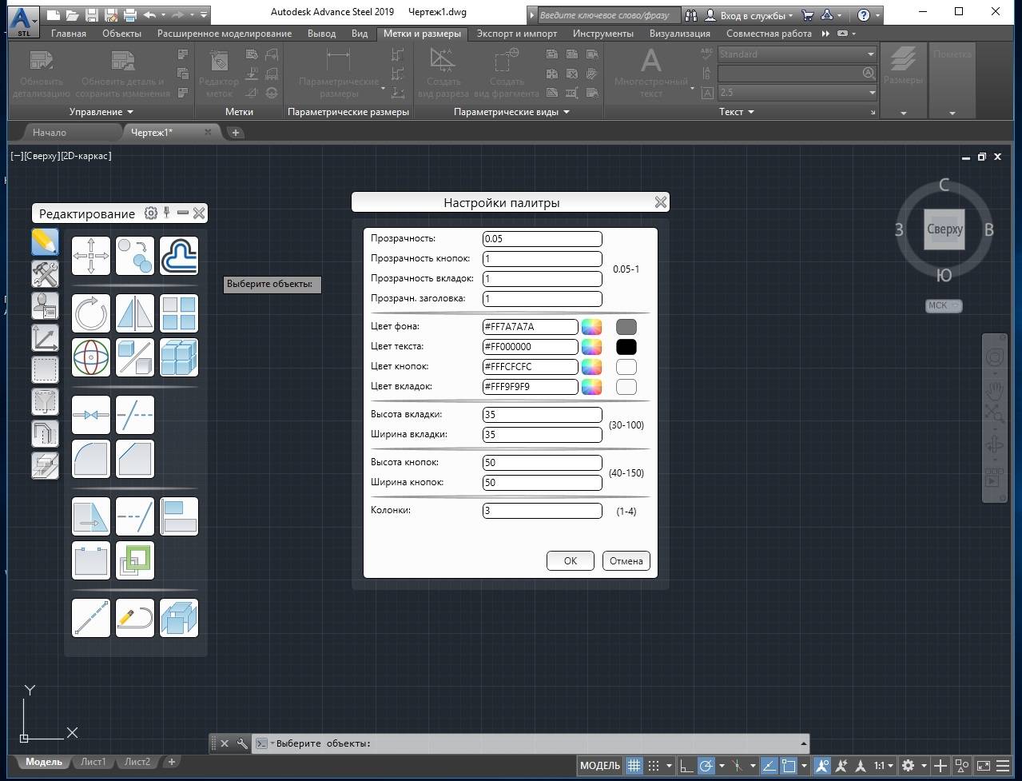Confirm palette settings with OK
This screenshot has height=781, width=1022.
pyautogui.click(x=571, y=560)
